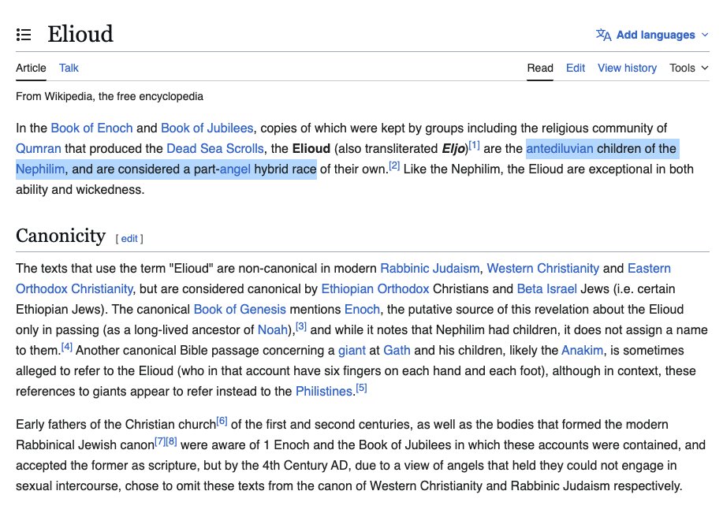Select the Article tab
The image size is (723, 517).
coord(31,68)
